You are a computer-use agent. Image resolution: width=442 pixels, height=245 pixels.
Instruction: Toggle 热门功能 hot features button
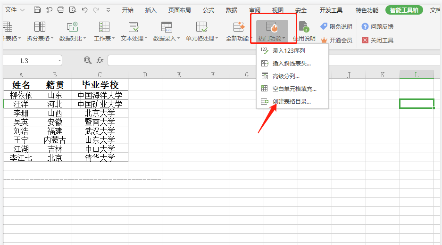click(x=272, y=31)
